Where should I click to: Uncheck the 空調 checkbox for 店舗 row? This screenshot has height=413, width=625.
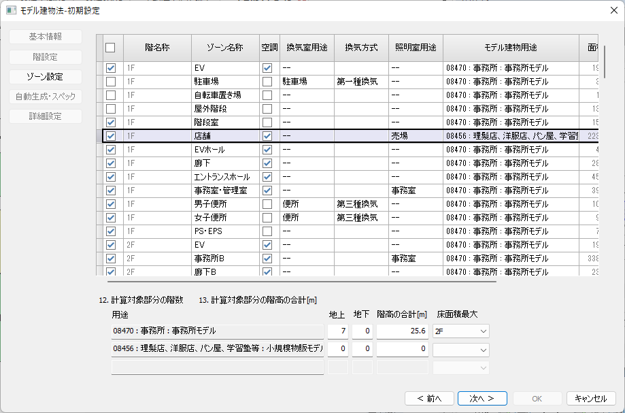click(x=267, y=136)
